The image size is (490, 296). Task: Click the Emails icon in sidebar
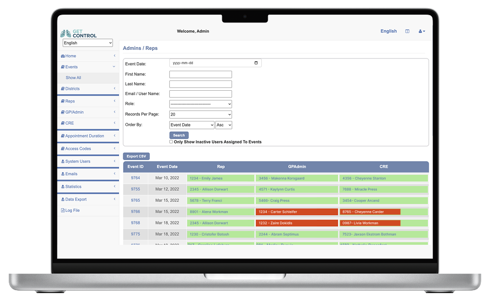coord(62,174)
